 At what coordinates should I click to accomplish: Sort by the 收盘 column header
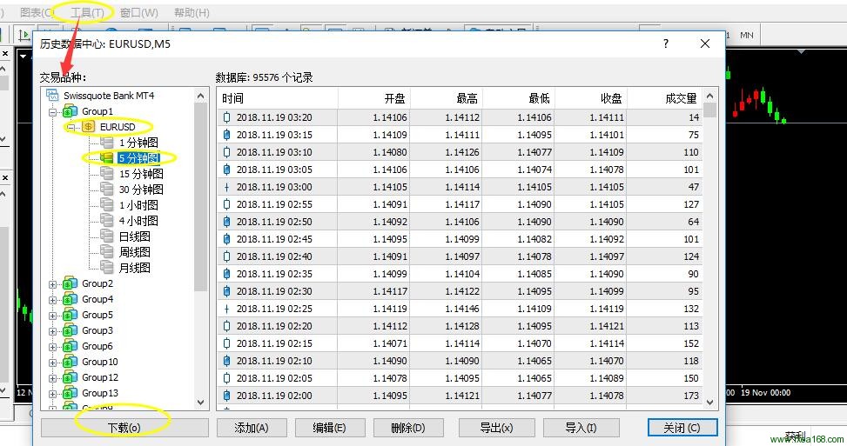tap(591, 98)
